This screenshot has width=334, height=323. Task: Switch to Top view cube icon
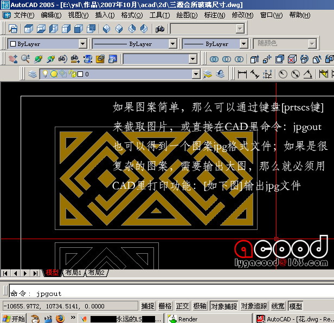29,29
